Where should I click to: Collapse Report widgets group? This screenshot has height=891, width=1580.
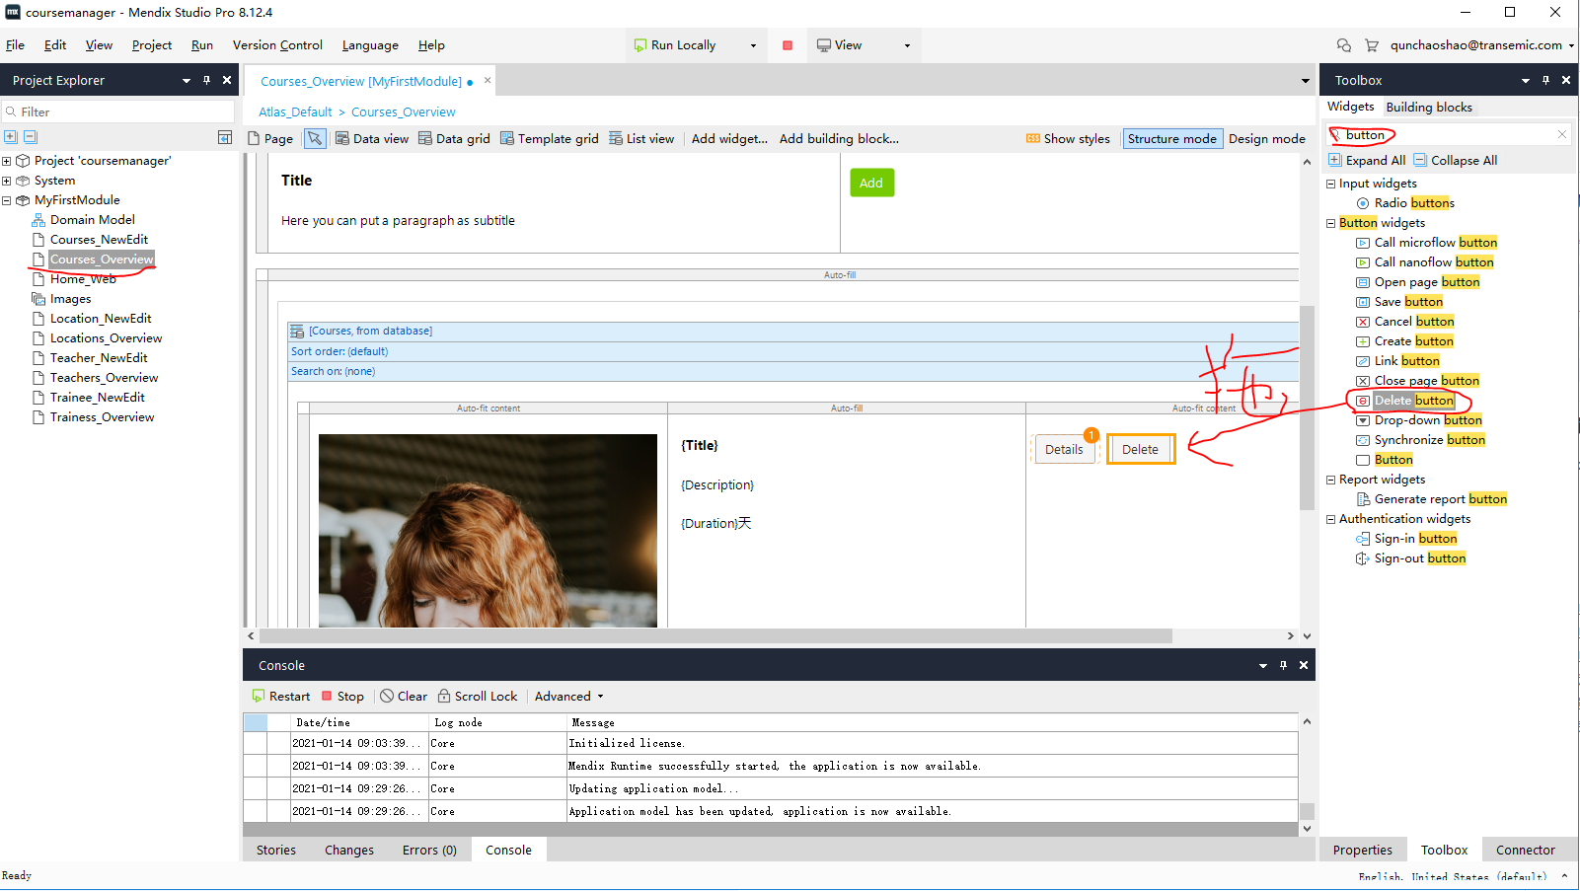tap(1330, 480)
